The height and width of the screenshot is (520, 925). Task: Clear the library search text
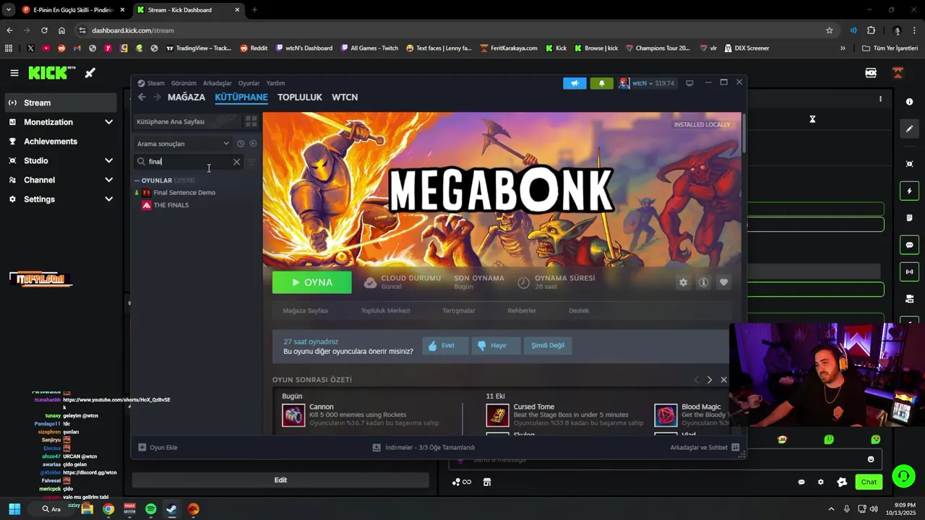click(236, 162)
